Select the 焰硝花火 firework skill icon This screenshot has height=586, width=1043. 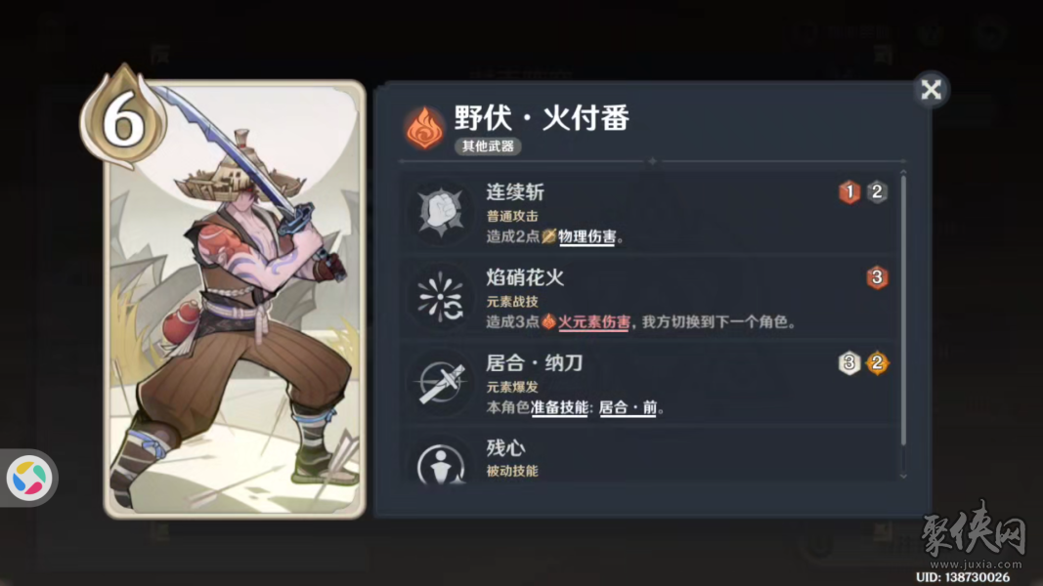(x=441, y=298)
